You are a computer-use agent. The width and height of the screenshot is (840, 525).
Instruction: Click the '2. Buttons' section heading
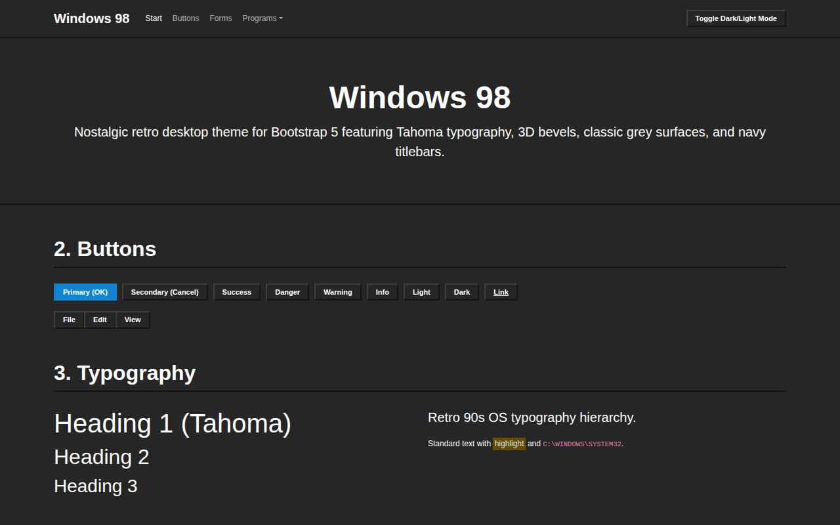105,249
